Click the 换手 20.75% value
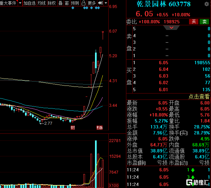 point(202,127)
